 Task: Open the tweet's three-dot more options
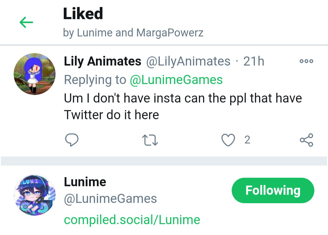306,61
